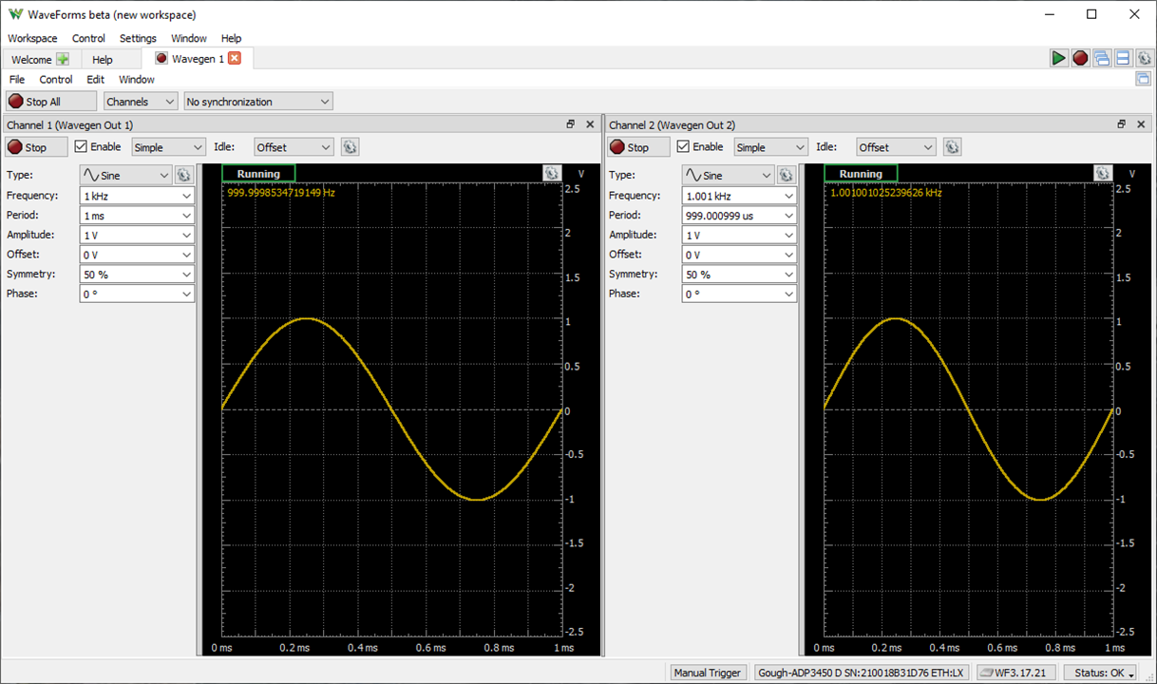Screen dimensions: 1157x684
Task: Click the cascade windows icon in top toolbar
Action: pyautogui.click(x=1102, y=58)
